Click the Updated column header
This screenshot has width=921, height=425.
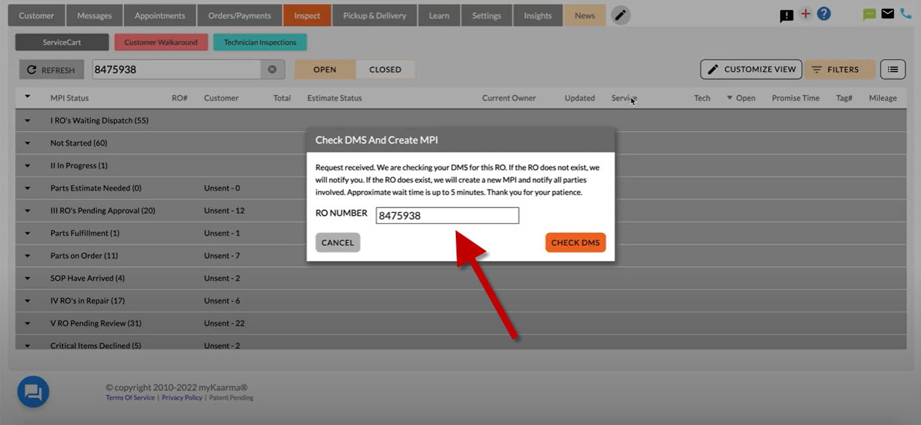tap(580, 98)
